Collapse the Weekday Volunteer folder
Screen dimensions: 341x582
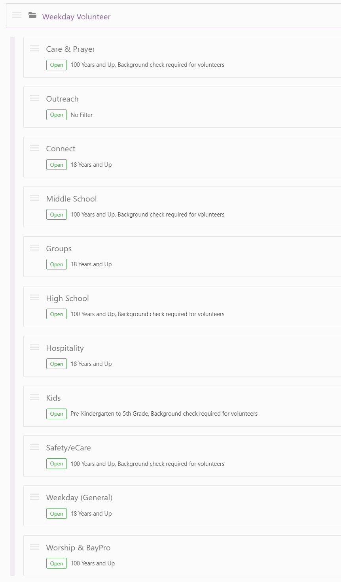(76, 17)
